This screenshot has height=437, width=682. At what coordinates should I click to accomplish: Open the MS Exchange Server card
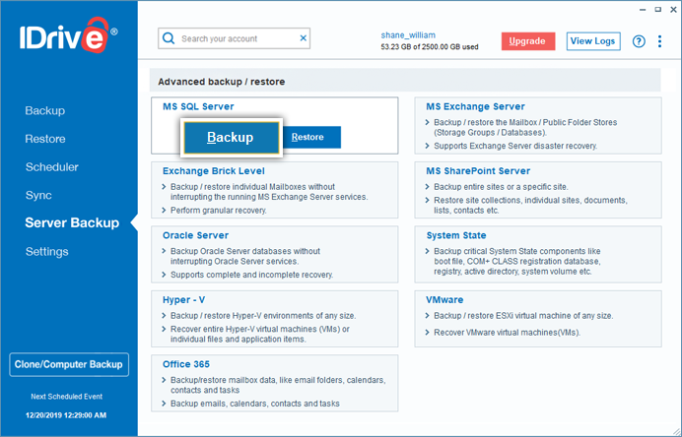[538, 126]
